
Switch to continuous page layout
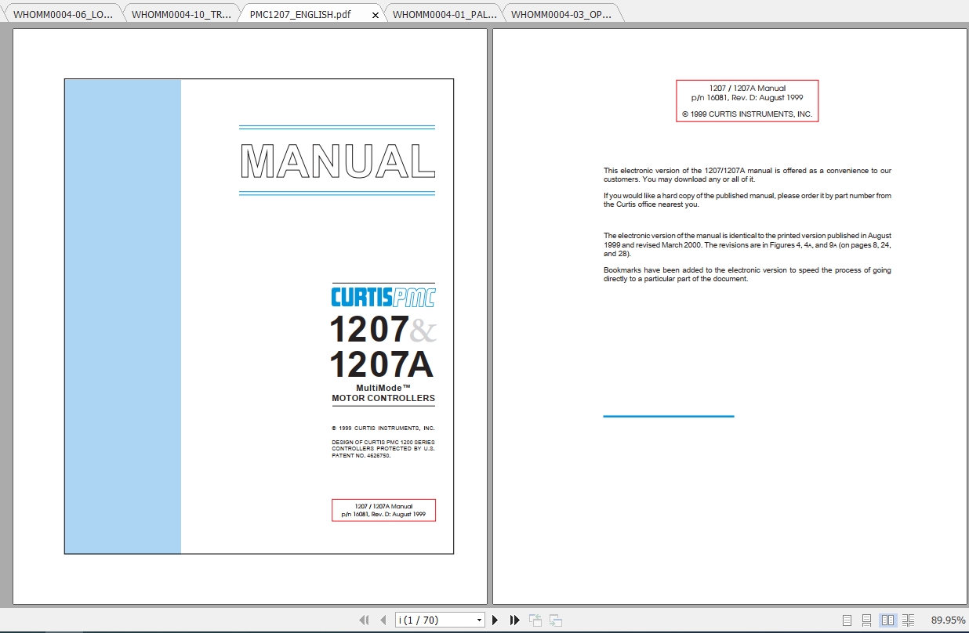[x=866, y=620]
